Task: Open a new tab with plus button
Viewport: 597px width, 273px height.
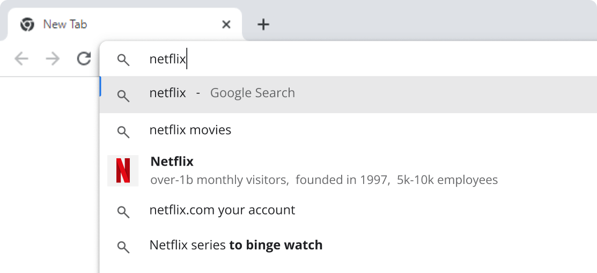Action: 263,25
